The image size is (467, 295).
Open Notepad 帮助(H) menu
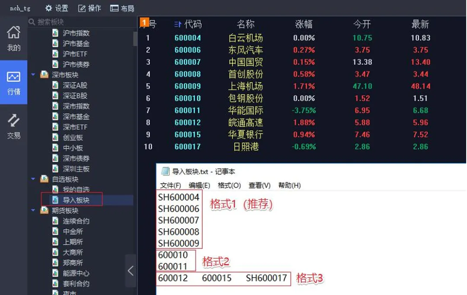(x=289, y=185)
